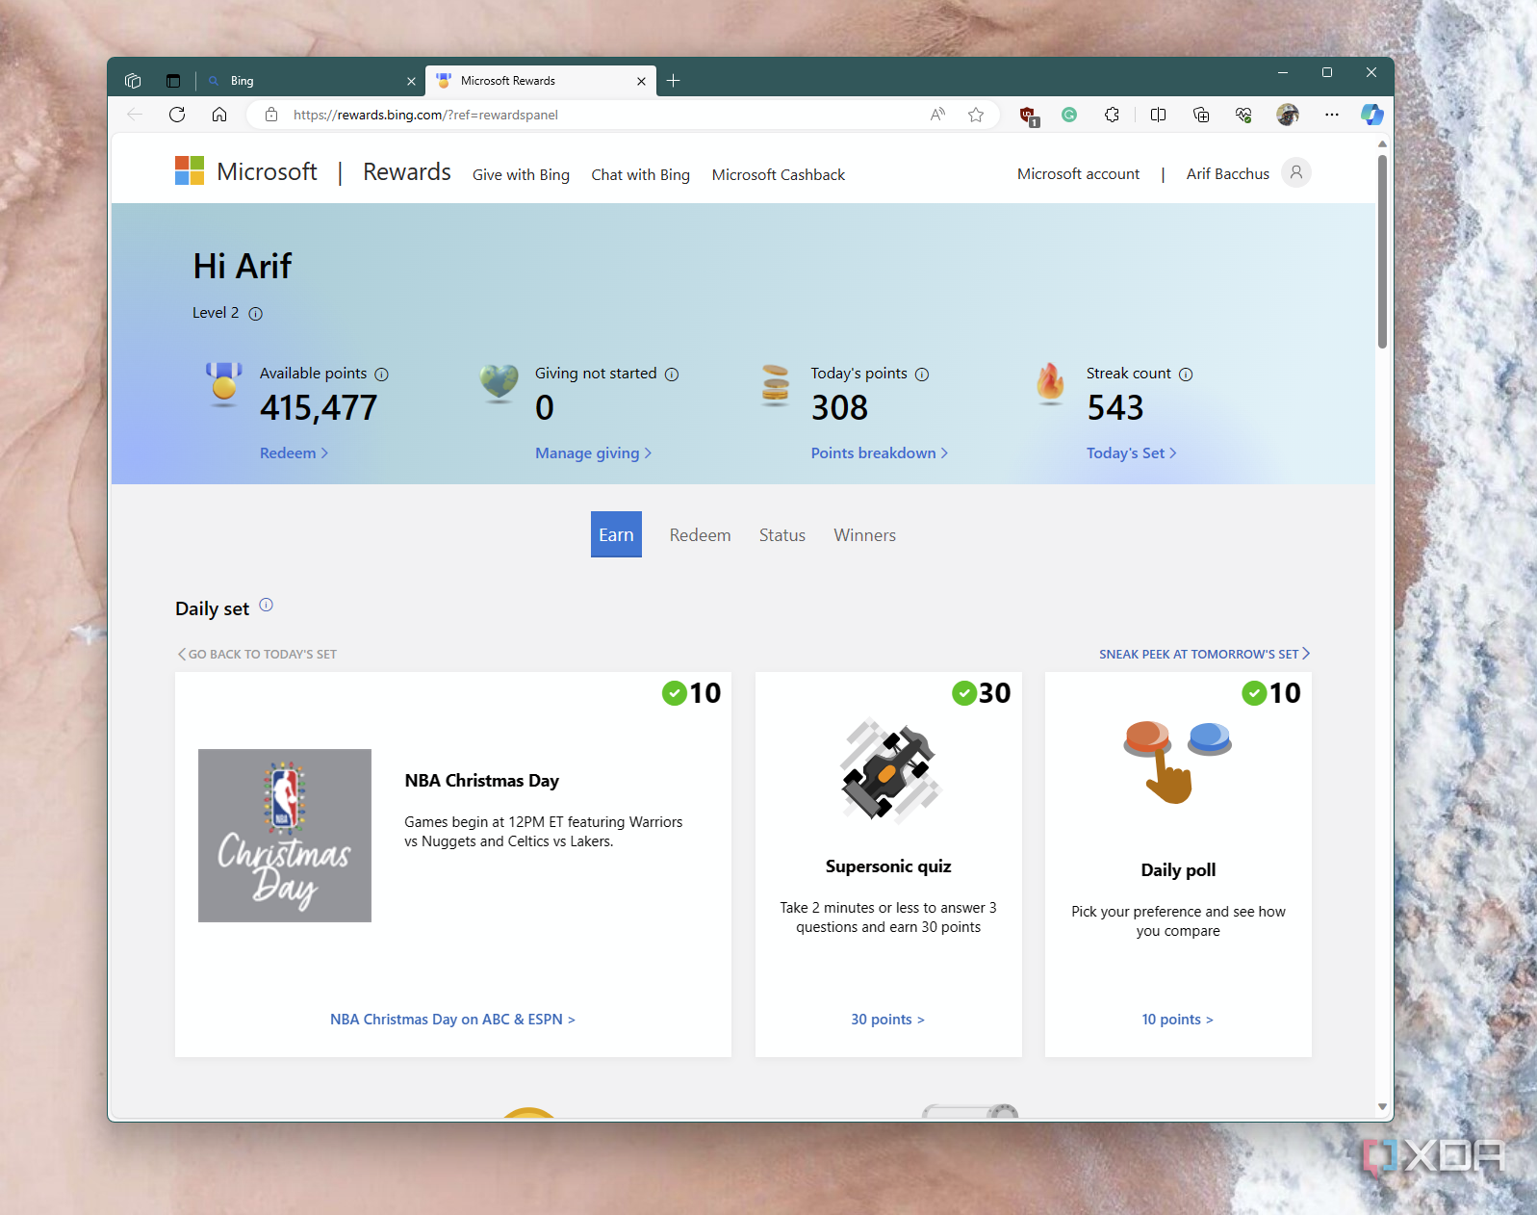Click Manage giving link

click(x=593, y=452)
